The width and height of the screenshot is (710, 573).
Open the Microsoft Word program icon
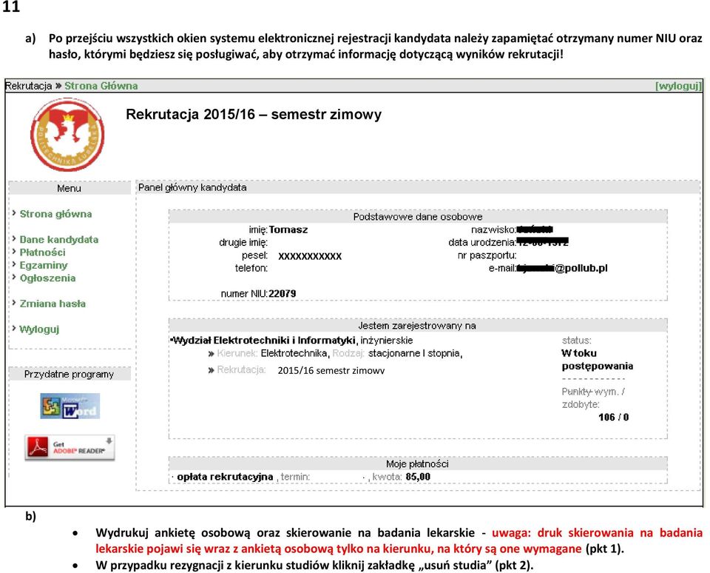tap(70, 406)
